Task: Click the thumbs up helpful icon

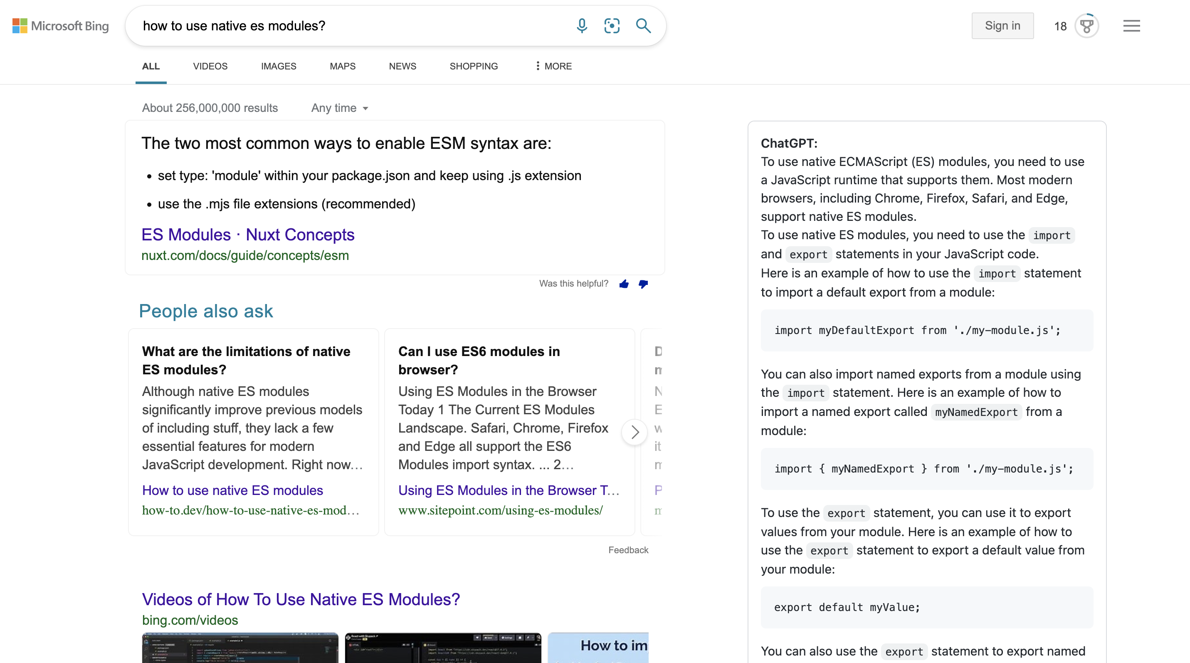Action: coord(625,283)
